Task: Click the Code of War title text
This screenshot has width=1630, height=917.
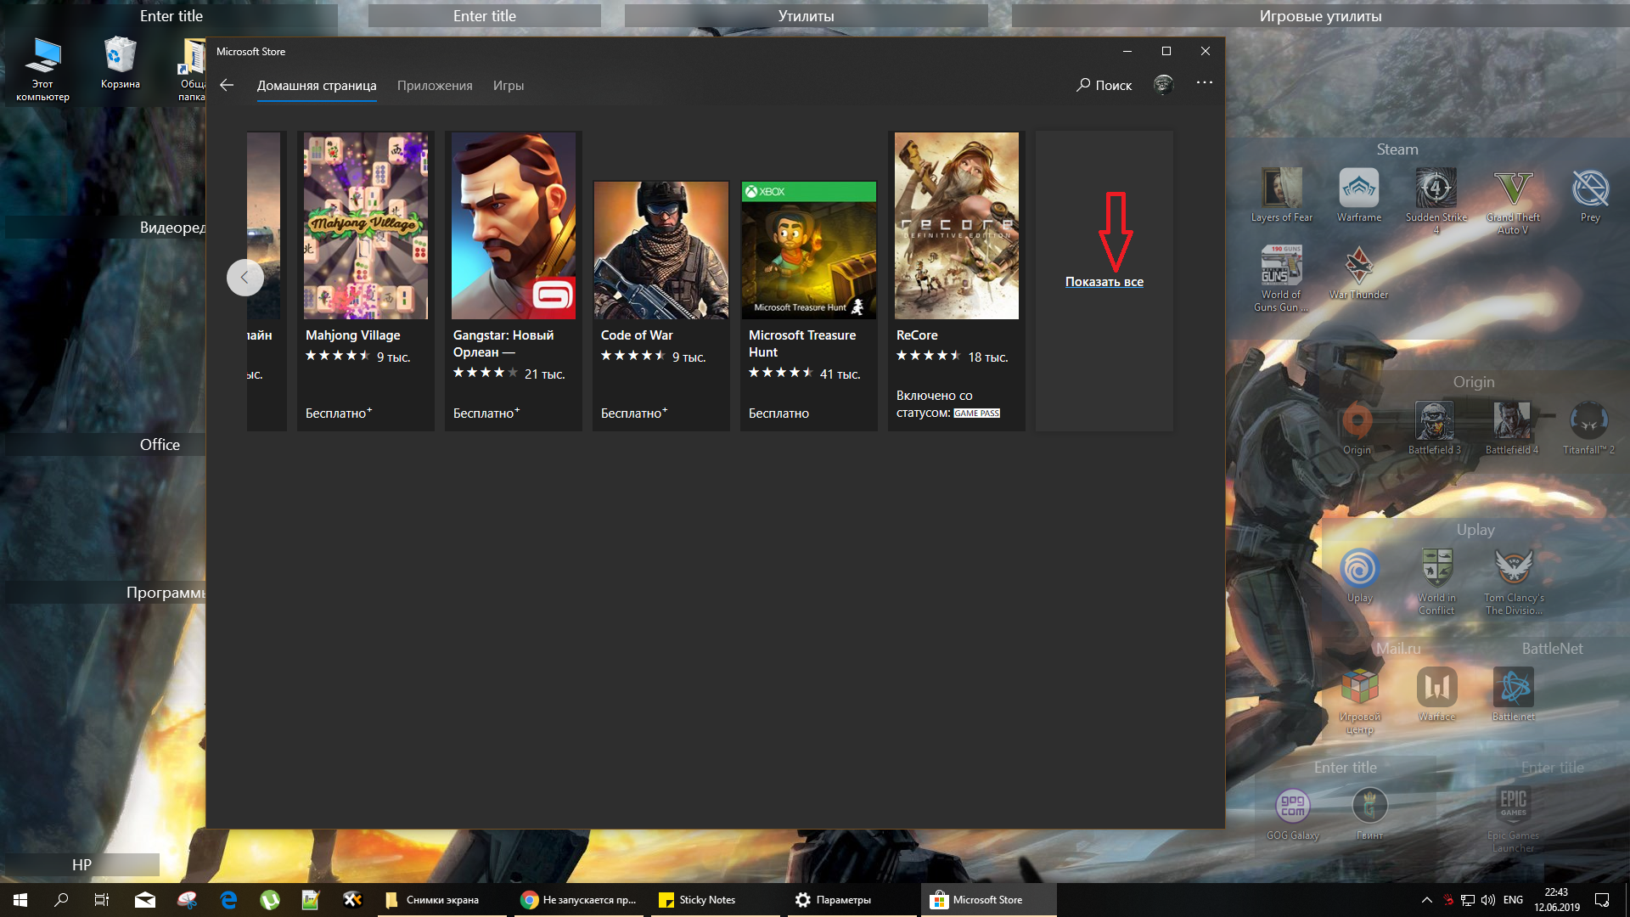Action: (x=637, y=335)
